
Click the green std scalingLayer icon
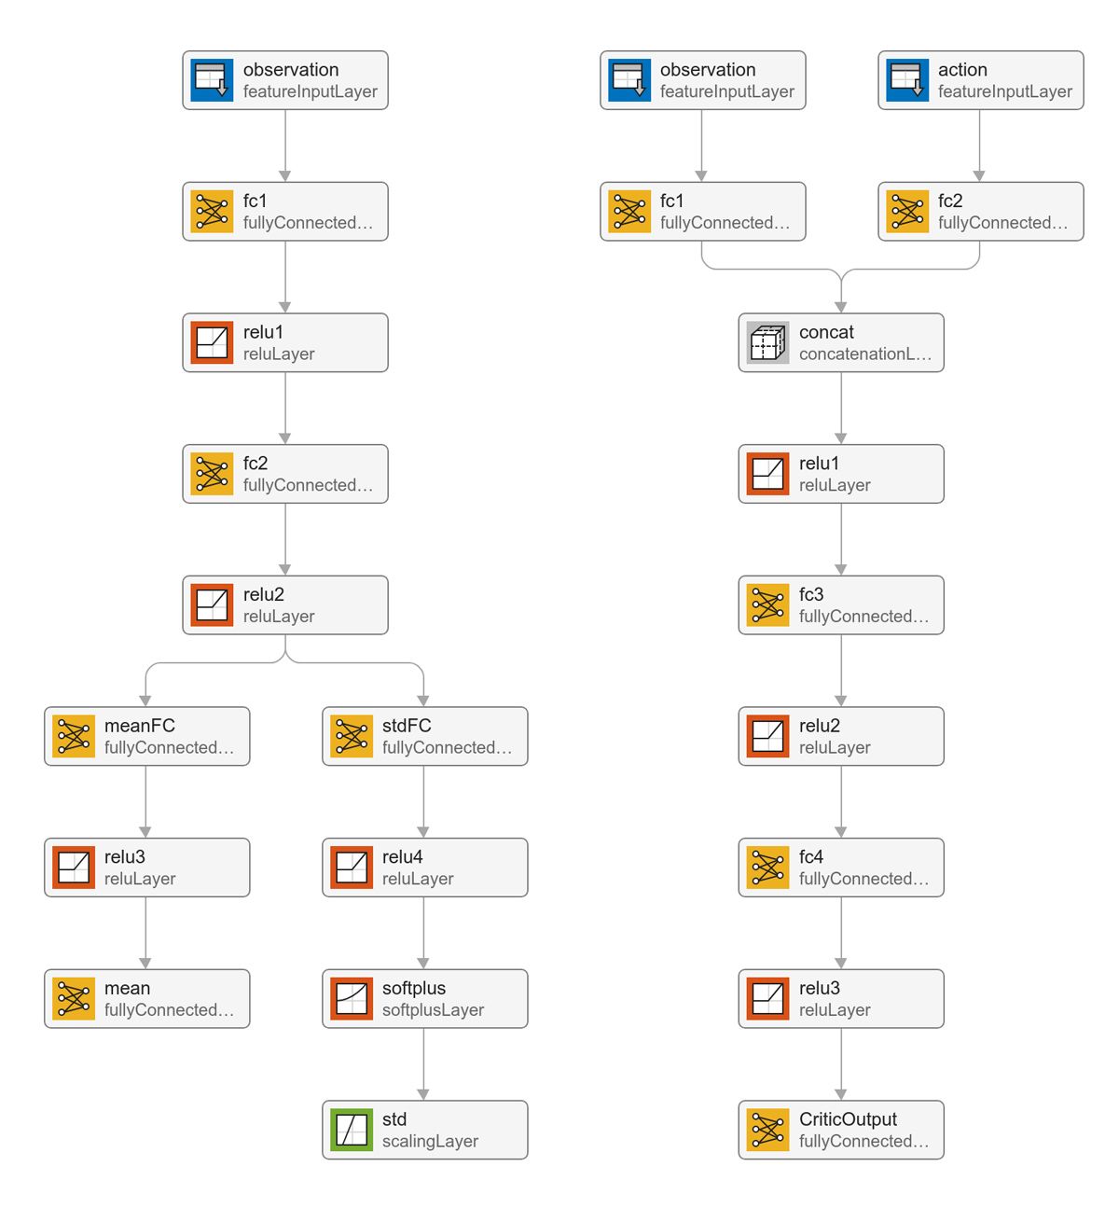tap(352, 1130)
